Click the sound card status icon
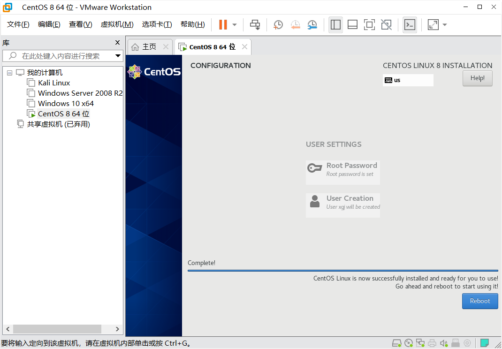 coord(444,343)
